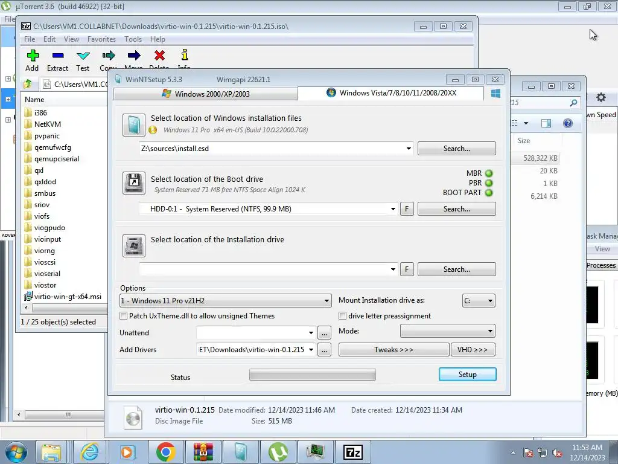Switch to Windows Vista/7/8/10/11 tab
The image size is (618, 464).
tap(391, 92)
